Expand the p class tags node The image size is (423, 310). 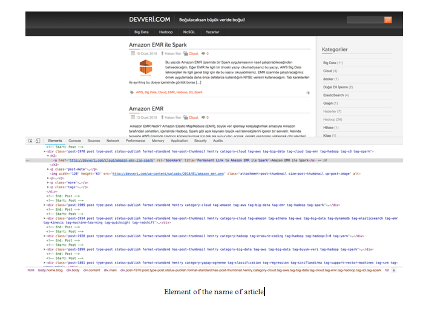pos(48,187)
